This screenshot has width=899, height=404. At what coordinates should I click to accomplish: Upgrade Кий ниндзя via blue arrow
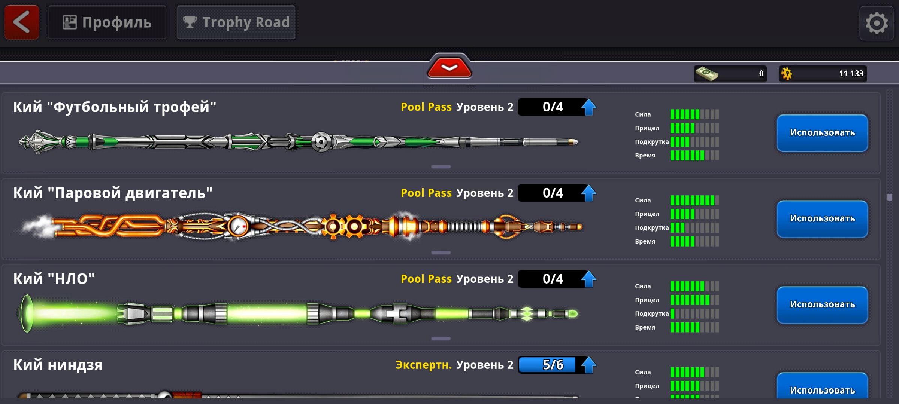click(588, 365)
